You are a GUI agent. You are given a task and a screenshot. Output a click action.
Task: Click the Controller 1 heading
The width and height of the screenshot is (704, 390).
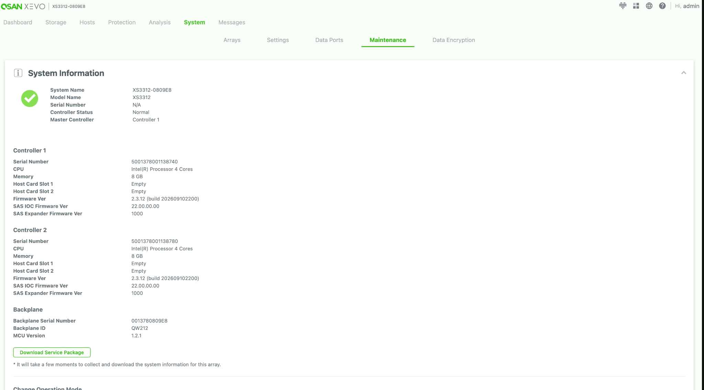[x=30, y=150]
